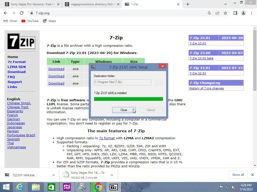Image resolution: width=257 pixels, height=192 pixels.
Task: Open the LZMA SDK sidebar link
Action: [x=17, y=67]
